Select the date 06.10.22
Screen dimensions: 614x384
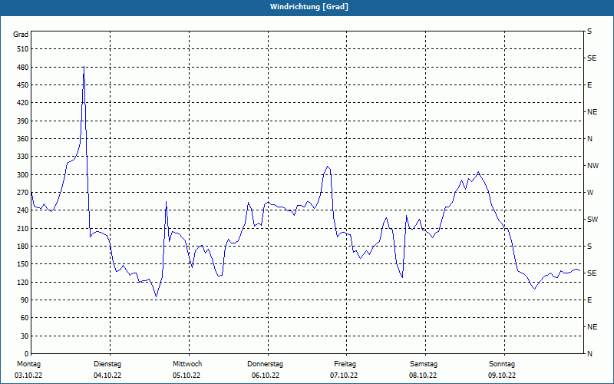click(x=266, y=376)
